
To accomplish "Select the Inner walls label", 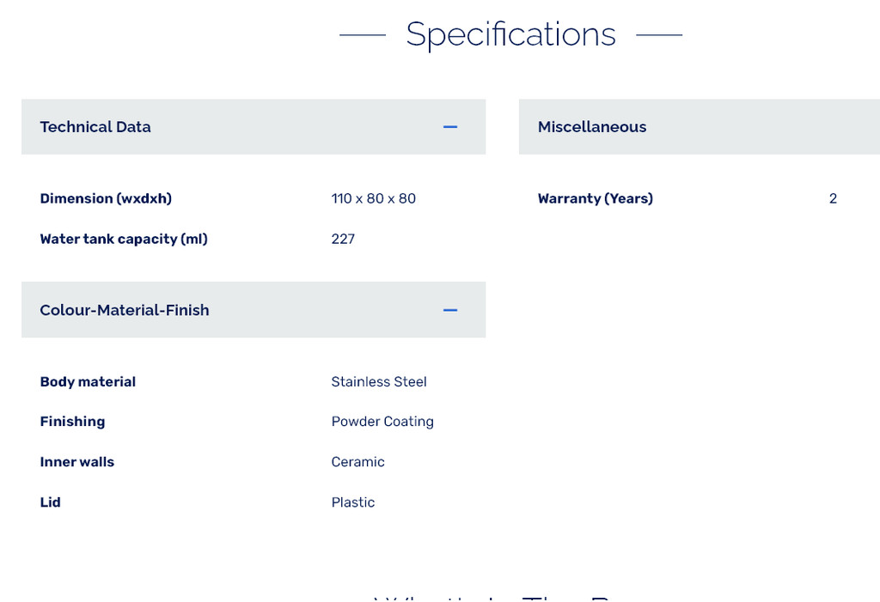I will [x=76, y=462].
